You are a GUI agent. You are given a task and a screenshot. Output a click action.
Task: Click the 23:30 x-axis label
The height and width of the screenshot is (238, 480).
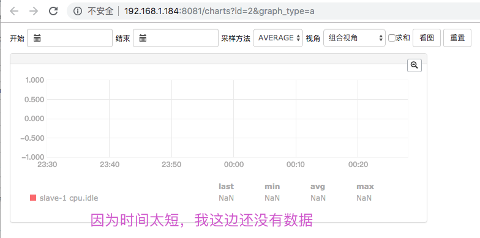coord(47,165)
